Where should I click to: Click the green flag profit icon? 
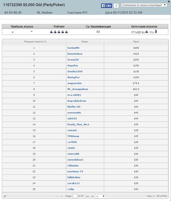point(32,31)
